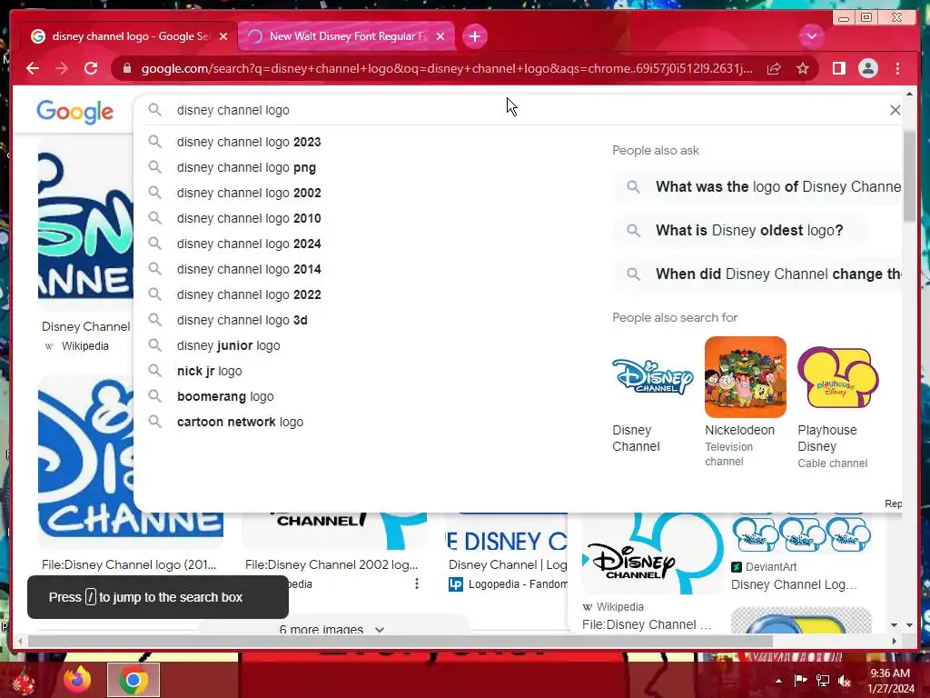This screenshot has width=930, height=698.
Task: Open the Logopedia - Fandom source link
Action: 517,584
